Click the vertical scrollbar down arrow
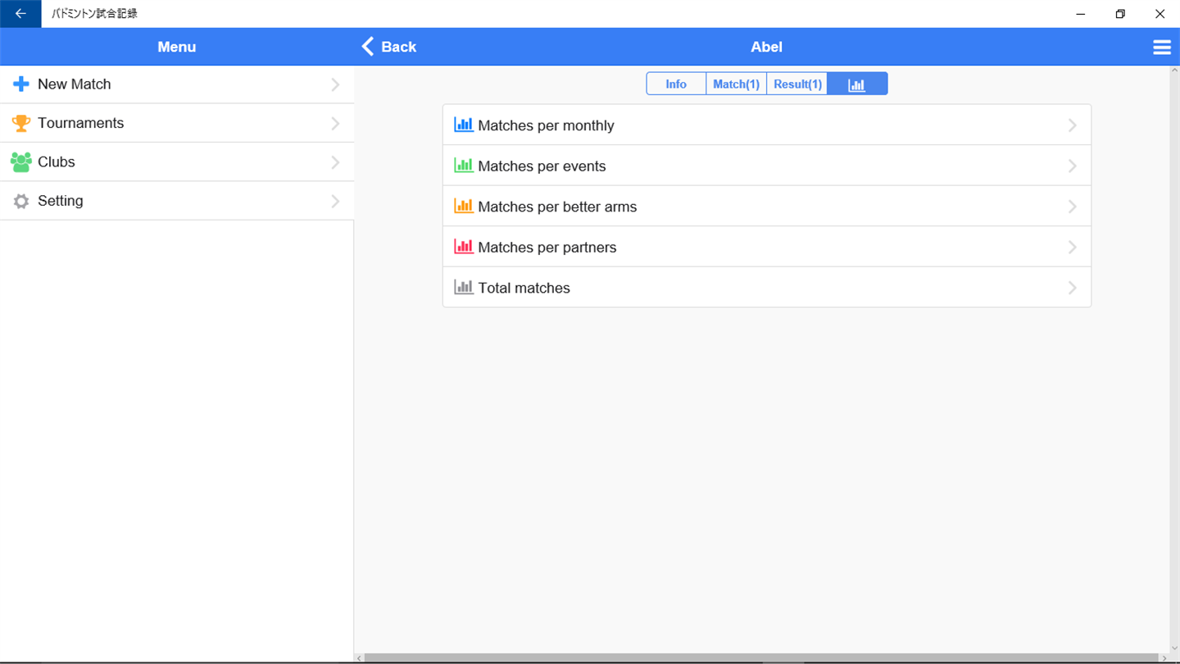 click(x=1174, y=648)
